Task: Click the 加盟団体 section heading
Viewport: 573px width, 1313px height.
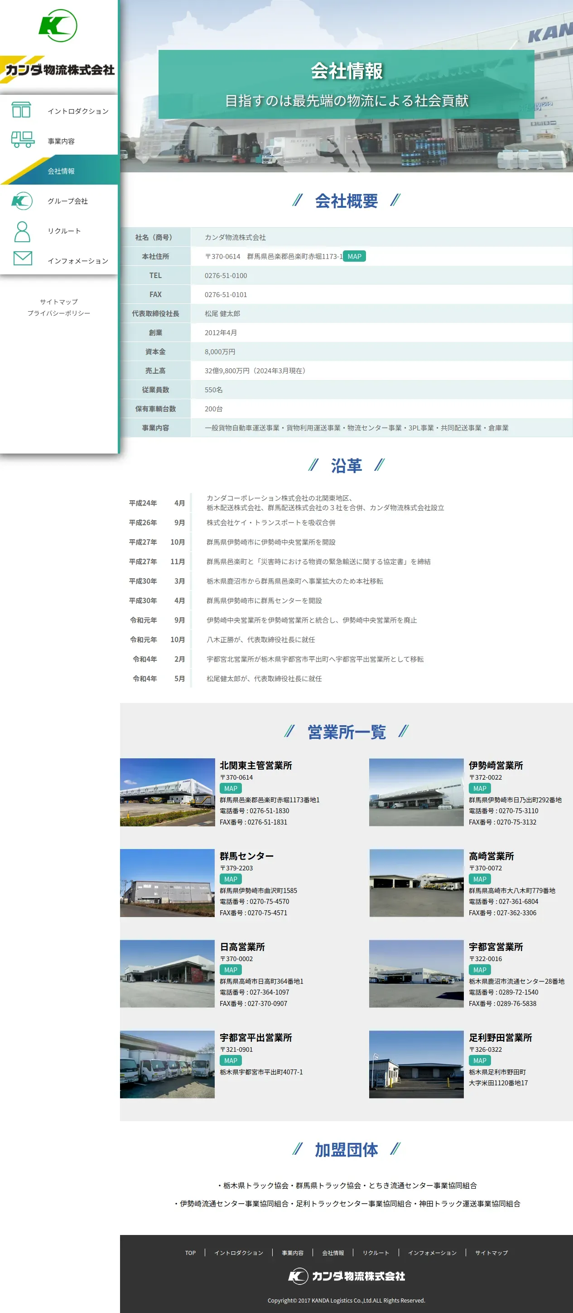Action: (x=346, y=1149)
